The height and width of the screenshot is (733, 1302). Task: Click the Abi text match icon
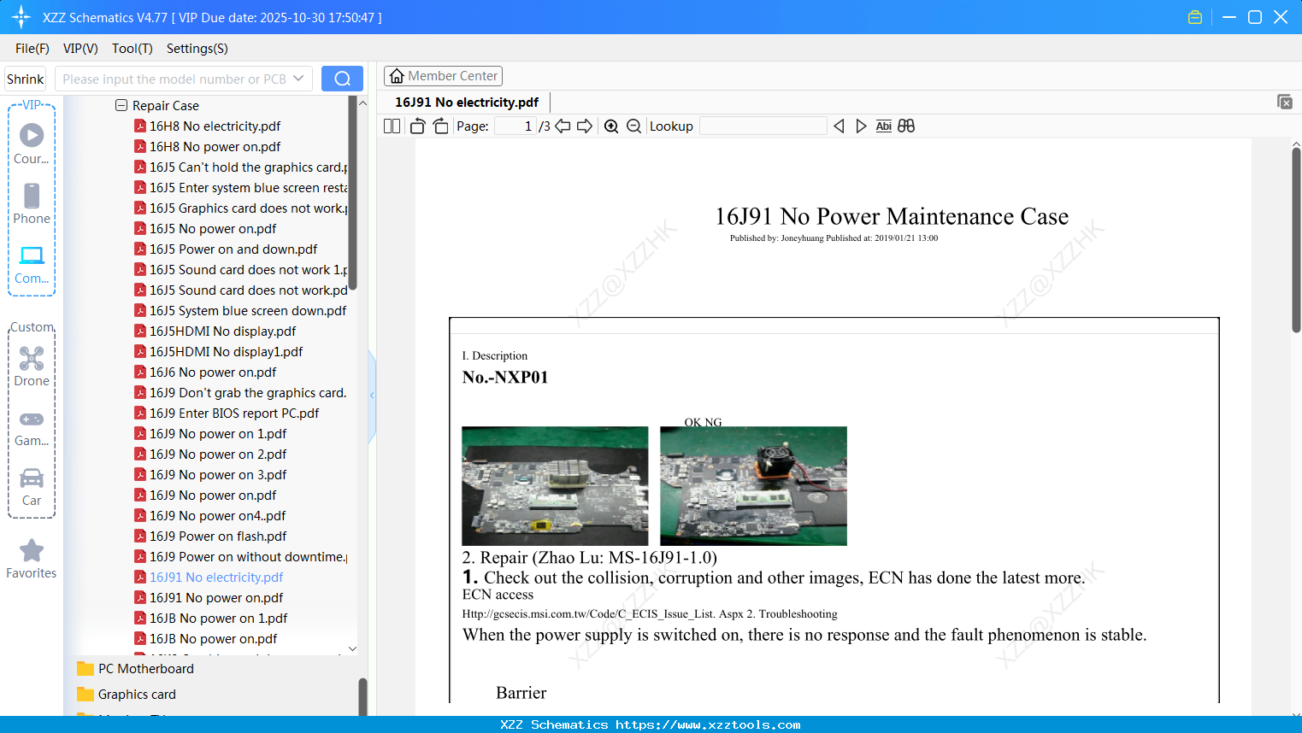coord(884,126)
